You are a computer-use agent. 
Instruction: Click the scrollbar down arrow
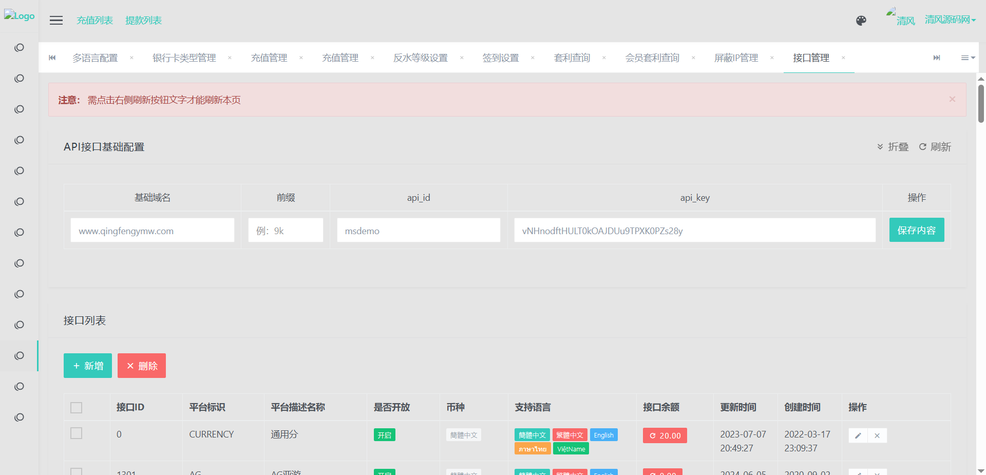tap(981, 471)
